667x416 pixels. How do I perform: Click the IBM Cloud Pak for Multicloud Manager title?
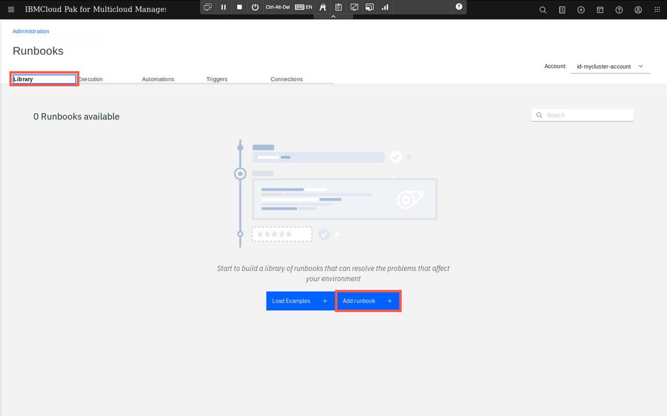click(96, 9)
